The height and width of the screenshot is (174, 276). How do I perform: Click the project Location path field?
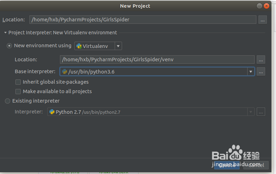click(x=143, y=20)
